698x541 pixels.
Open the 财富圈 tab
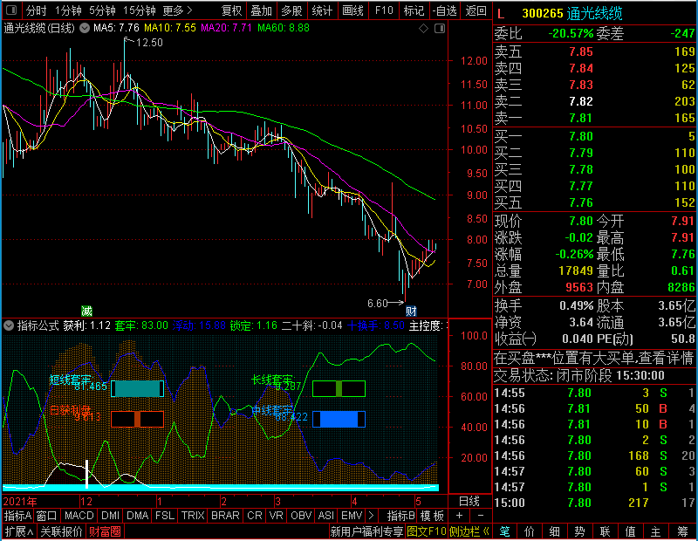click(x=105, y=531)
